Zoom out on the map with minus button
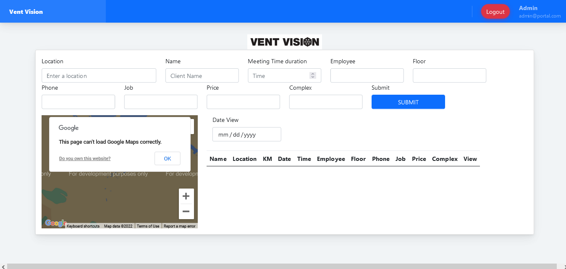The height and width of the screenshot is (269, 566). click(186, 212)
